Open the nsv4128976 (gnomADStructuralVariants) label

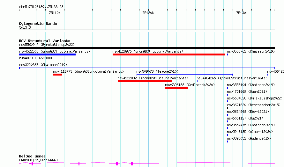coord(148,51)
